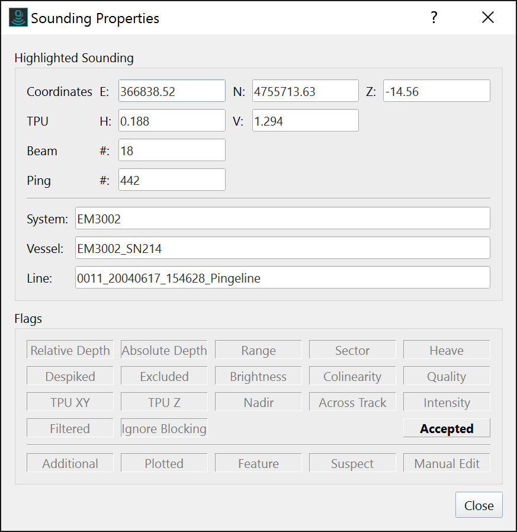Toggle the Accepted flag
This screenshot has width=517, height=532.
tap(447, 428)
